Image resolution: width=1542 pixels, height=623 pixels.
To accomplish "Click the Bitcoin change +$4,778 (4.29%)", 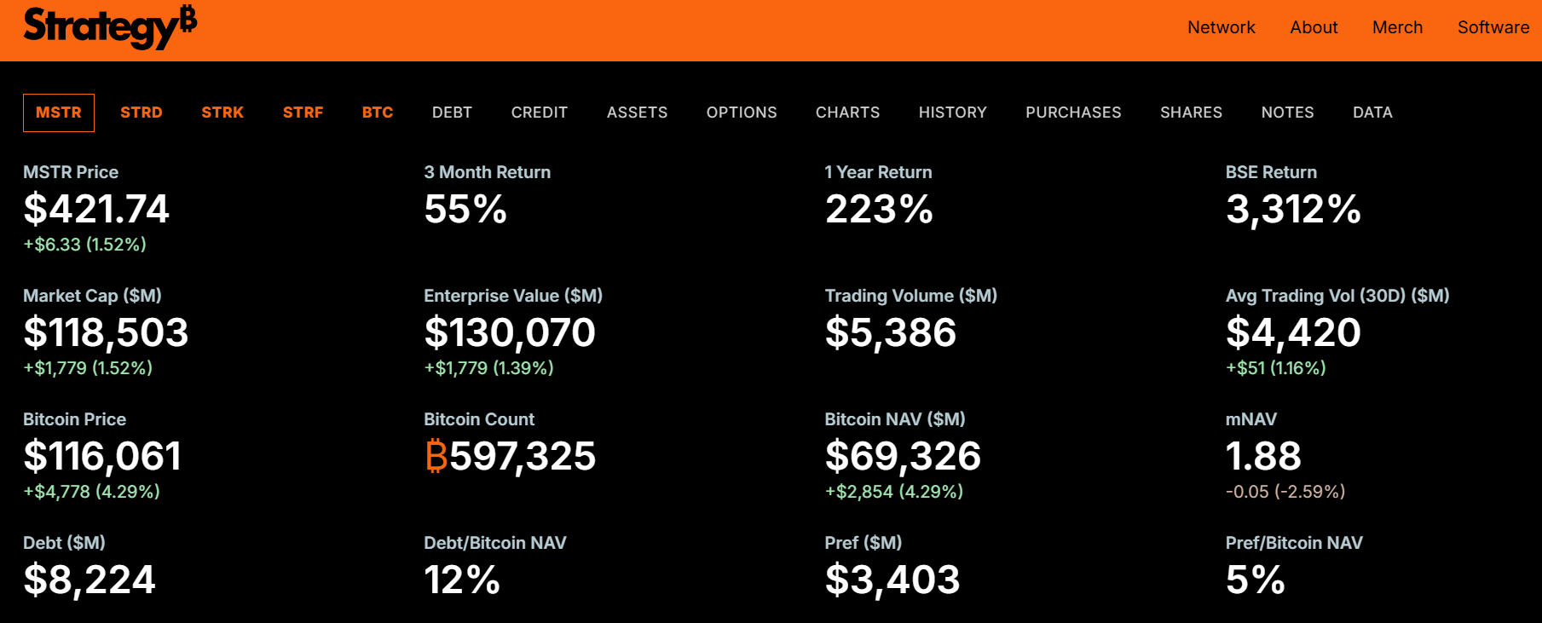I will click(92, 492).
